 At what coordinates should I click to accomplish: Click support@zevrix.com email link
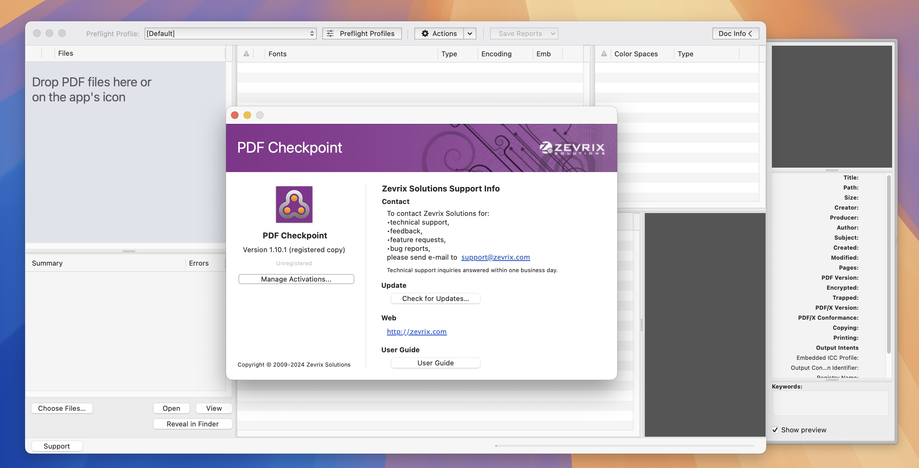coord(495,257)
